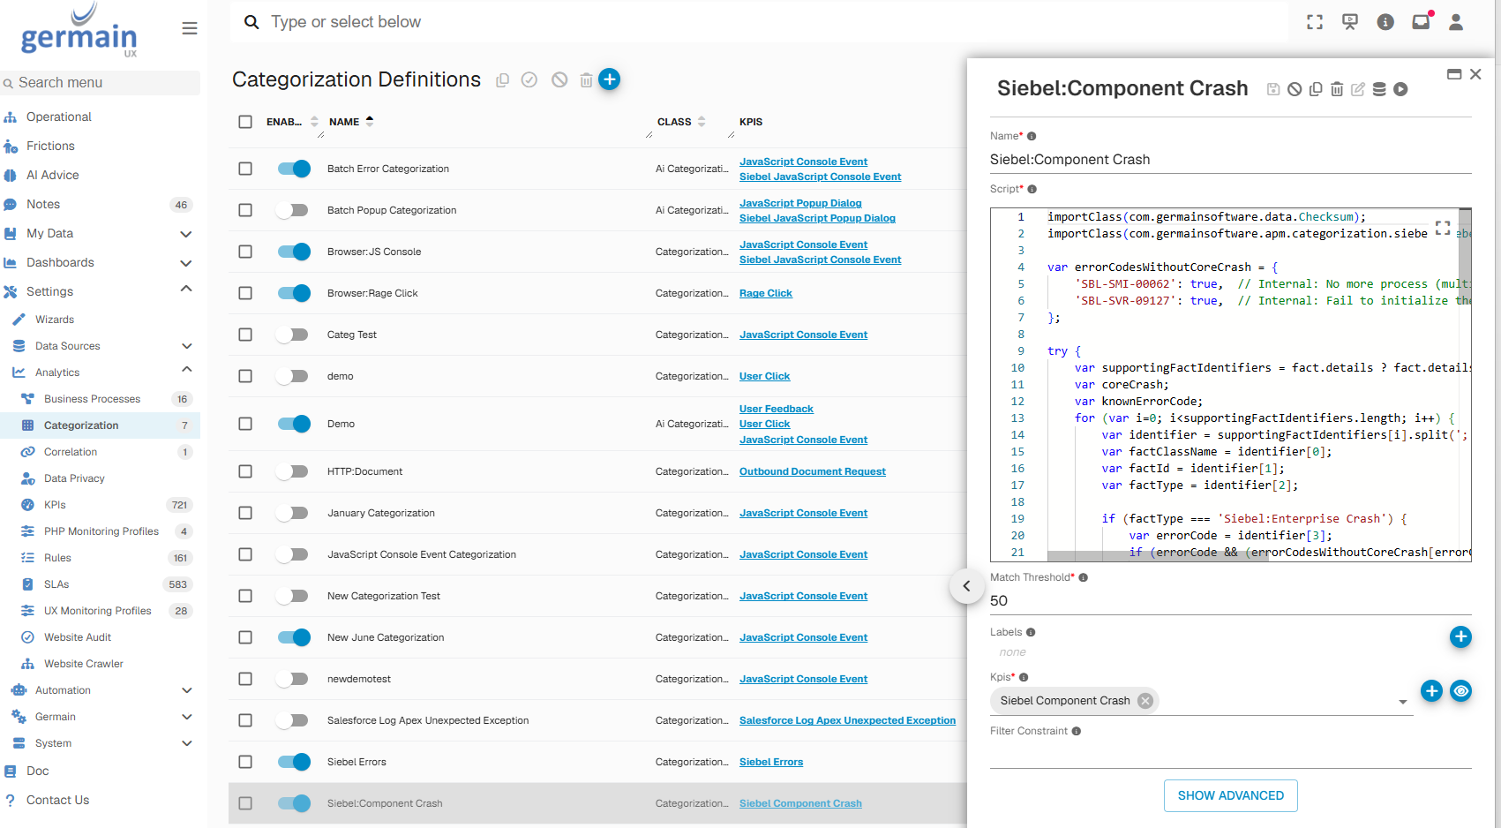Click the duplicate icon beside Categorization Definitions
Image resolution: width=1501 pixels, height=828 pixels.
(503, 80)
